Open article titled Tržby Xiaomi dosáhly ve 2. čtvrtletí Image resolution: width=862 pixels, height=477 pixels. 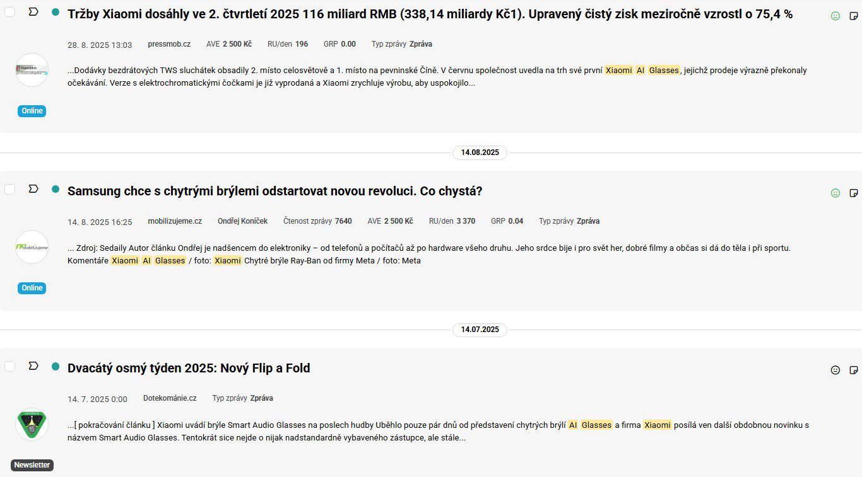(x=430, y=14)
